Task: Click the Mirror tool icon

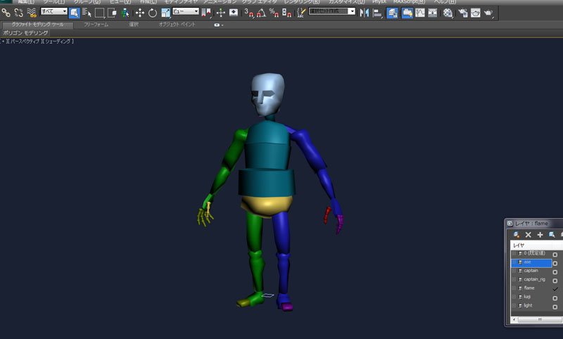Action: point(365,13)
